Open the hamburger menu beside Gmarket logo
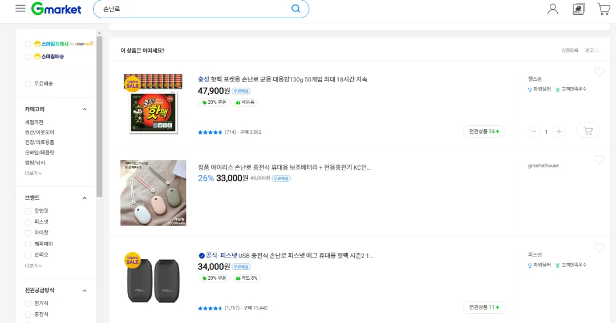The width and height of the screenshot is (616, 323). click(21, 8)
